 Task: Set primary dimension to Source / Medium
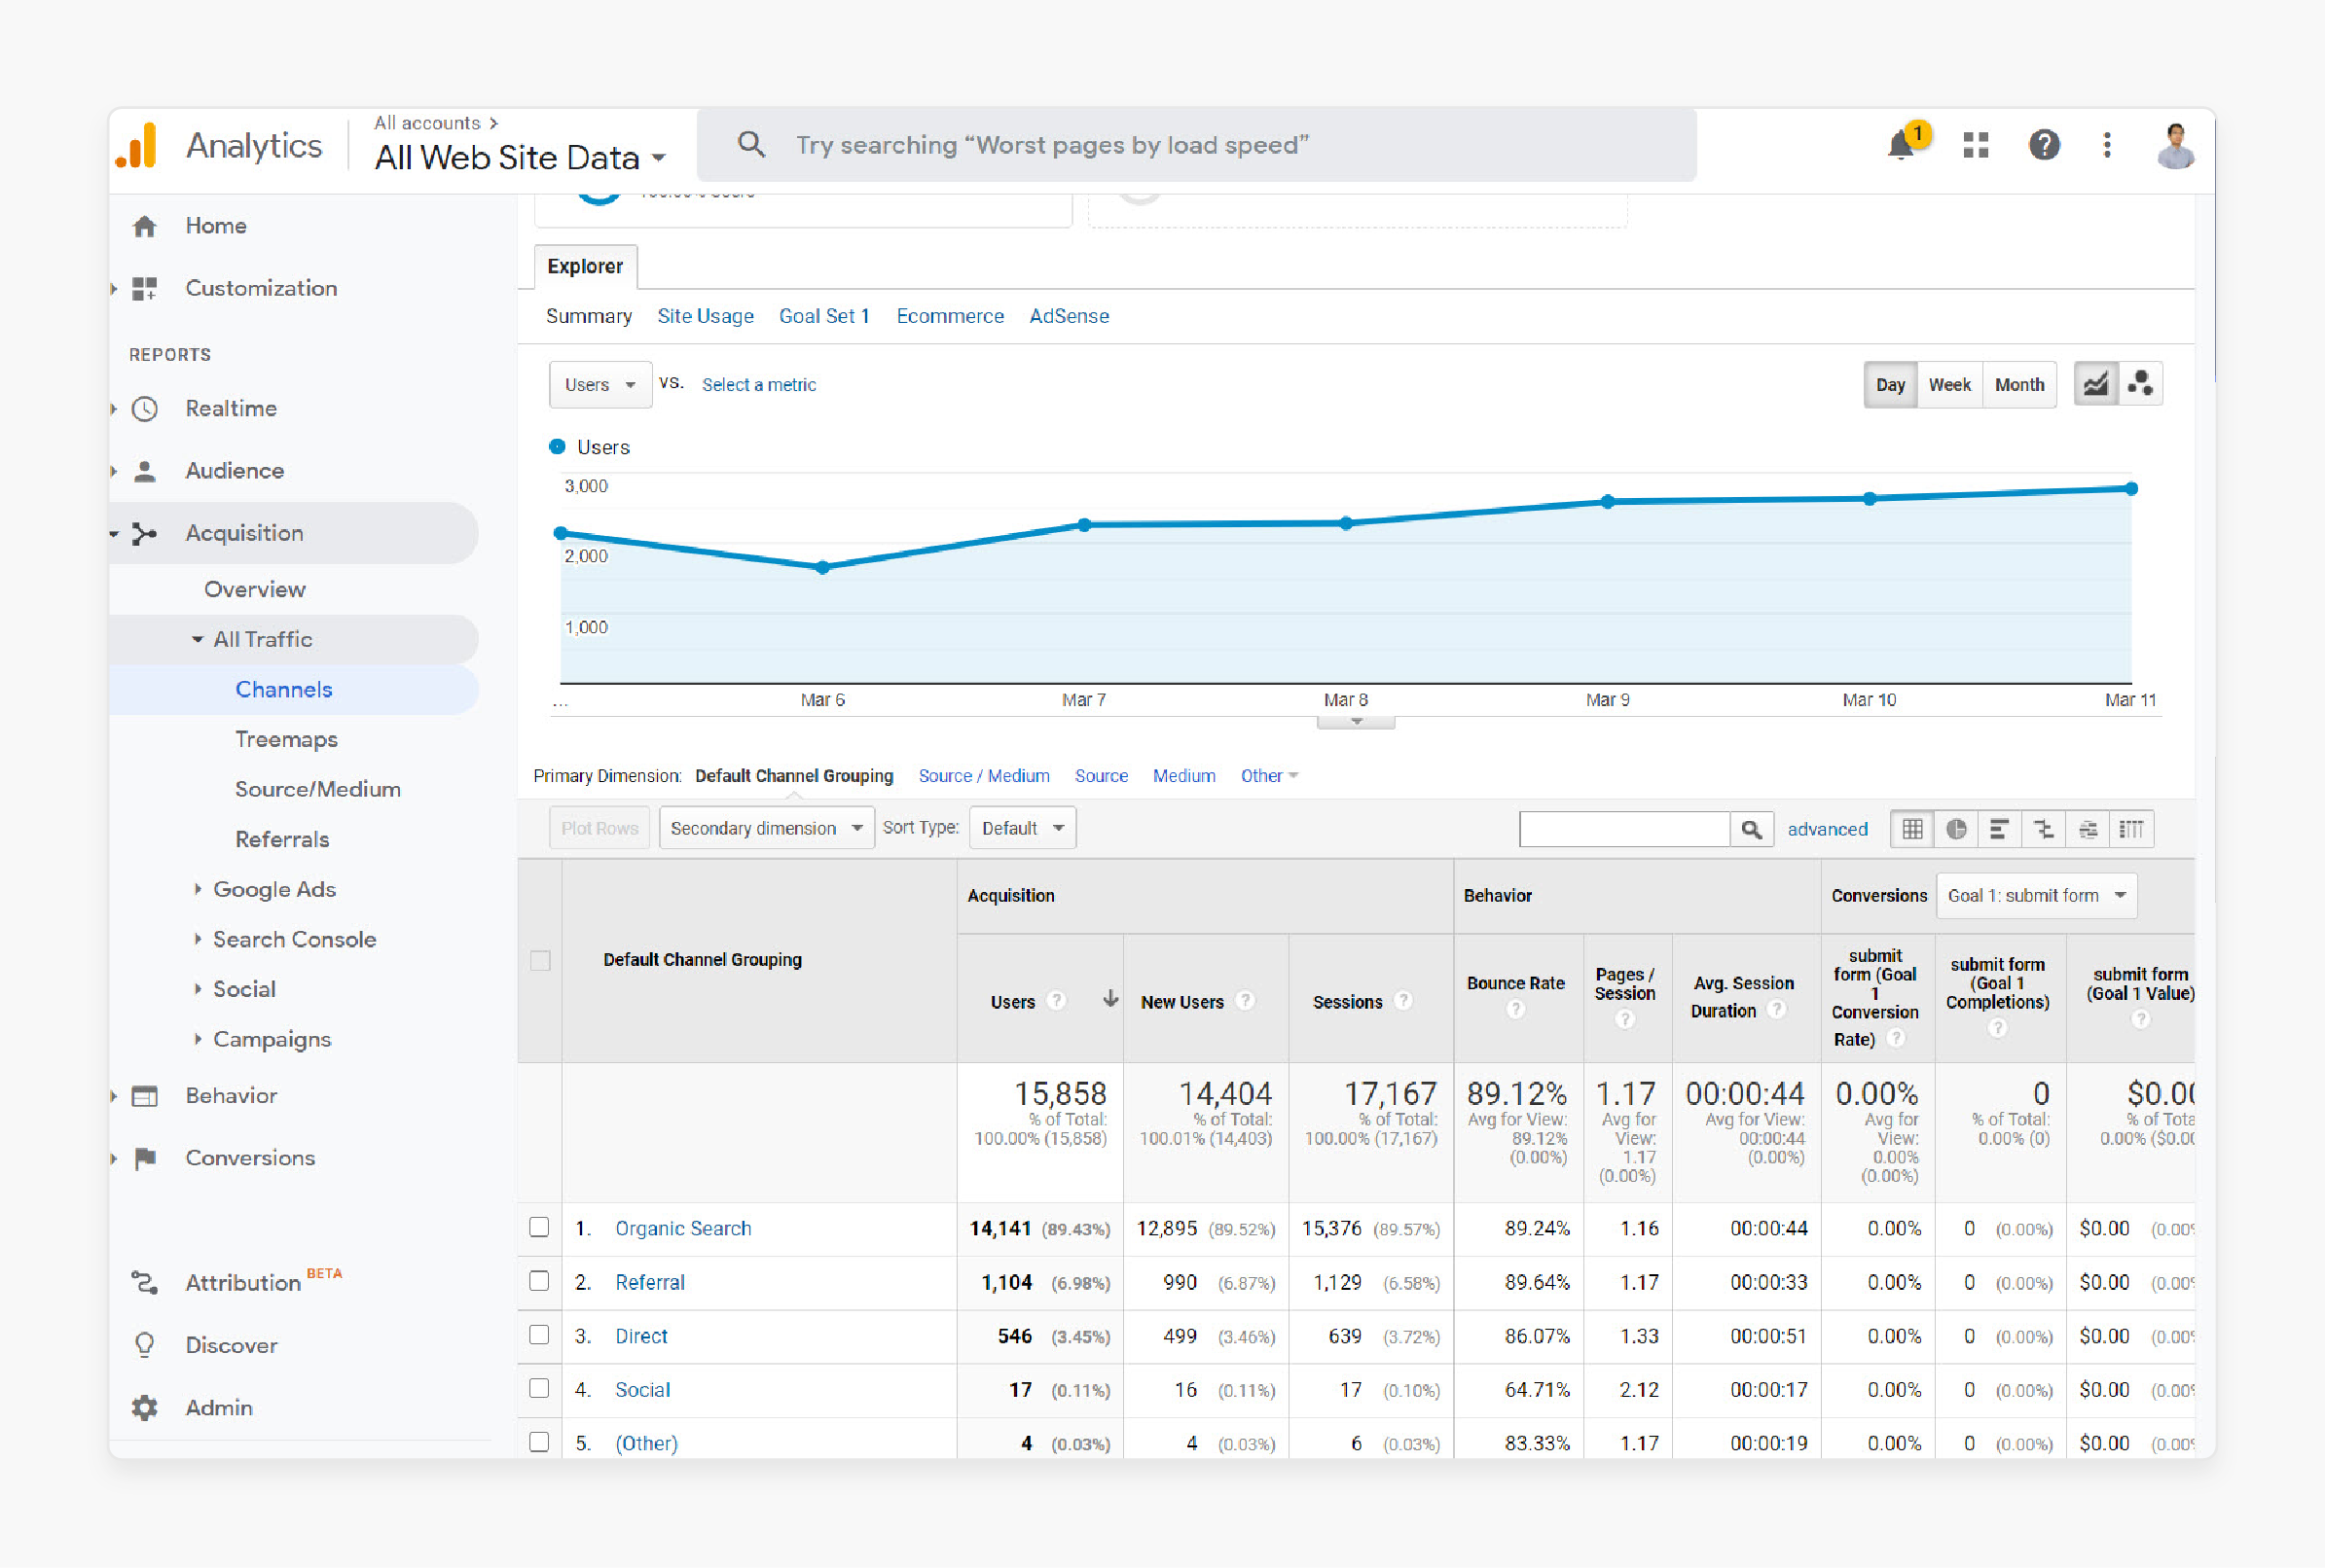point(983,776)
